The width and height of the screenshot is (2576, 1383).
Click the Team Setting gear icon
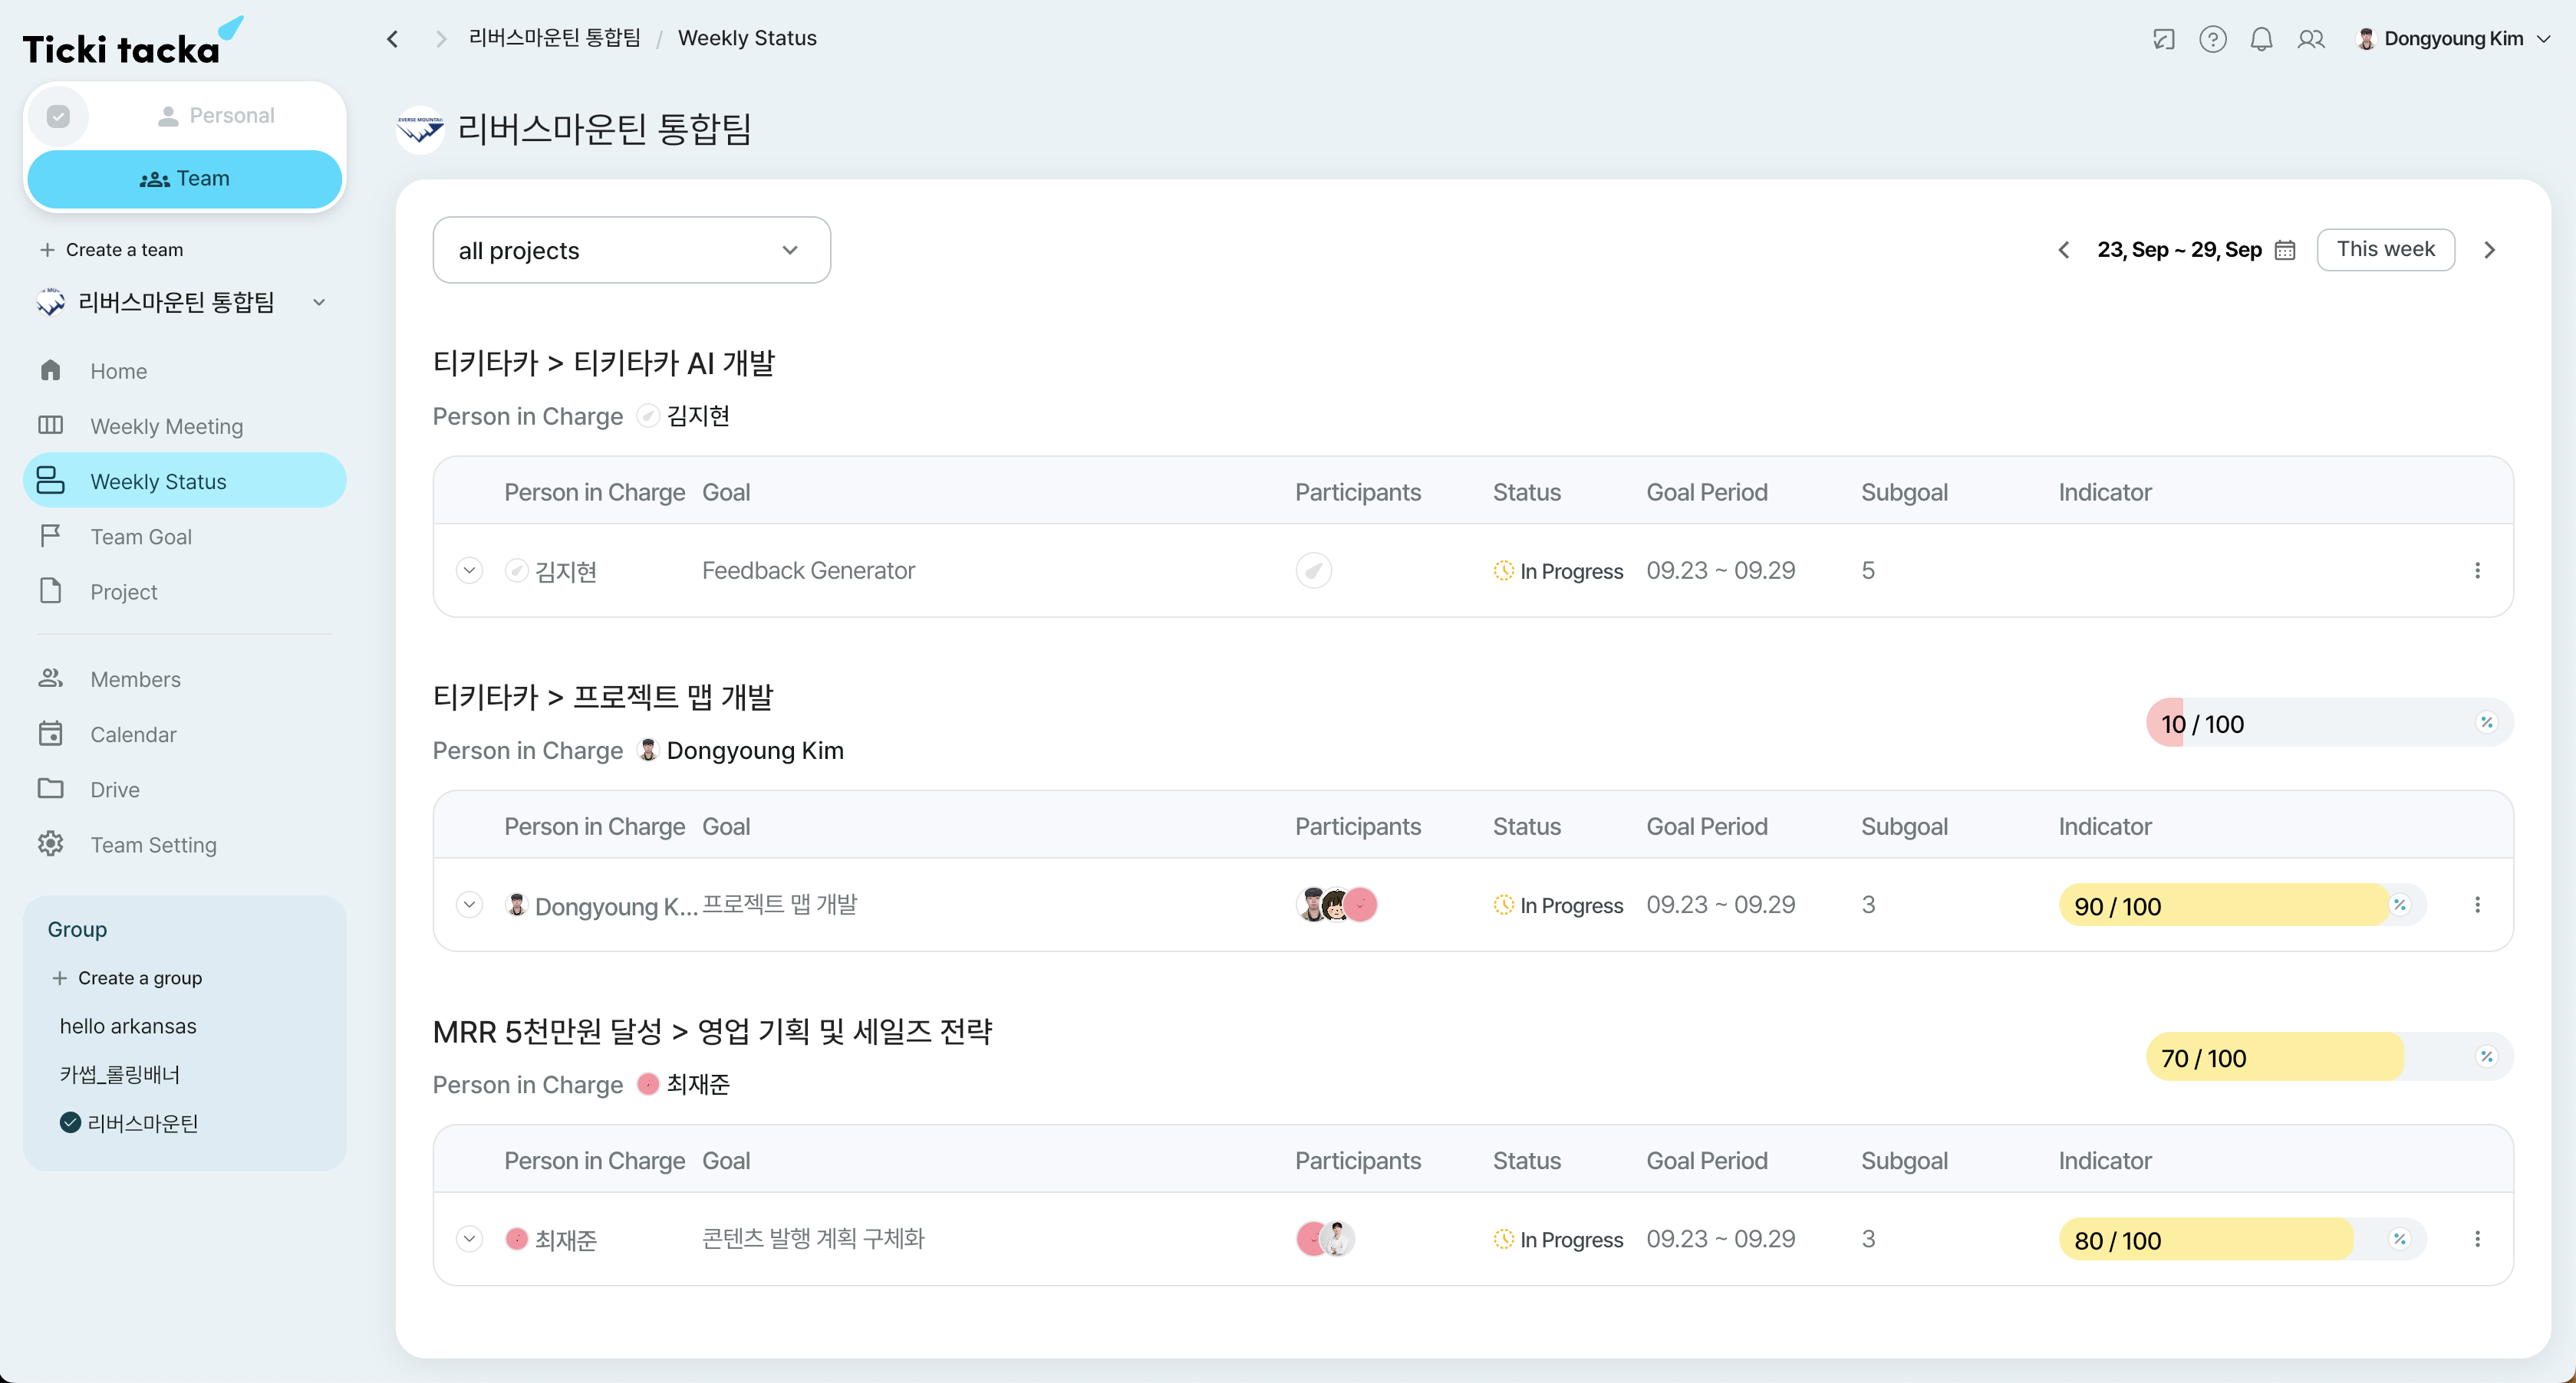(51, 844)
